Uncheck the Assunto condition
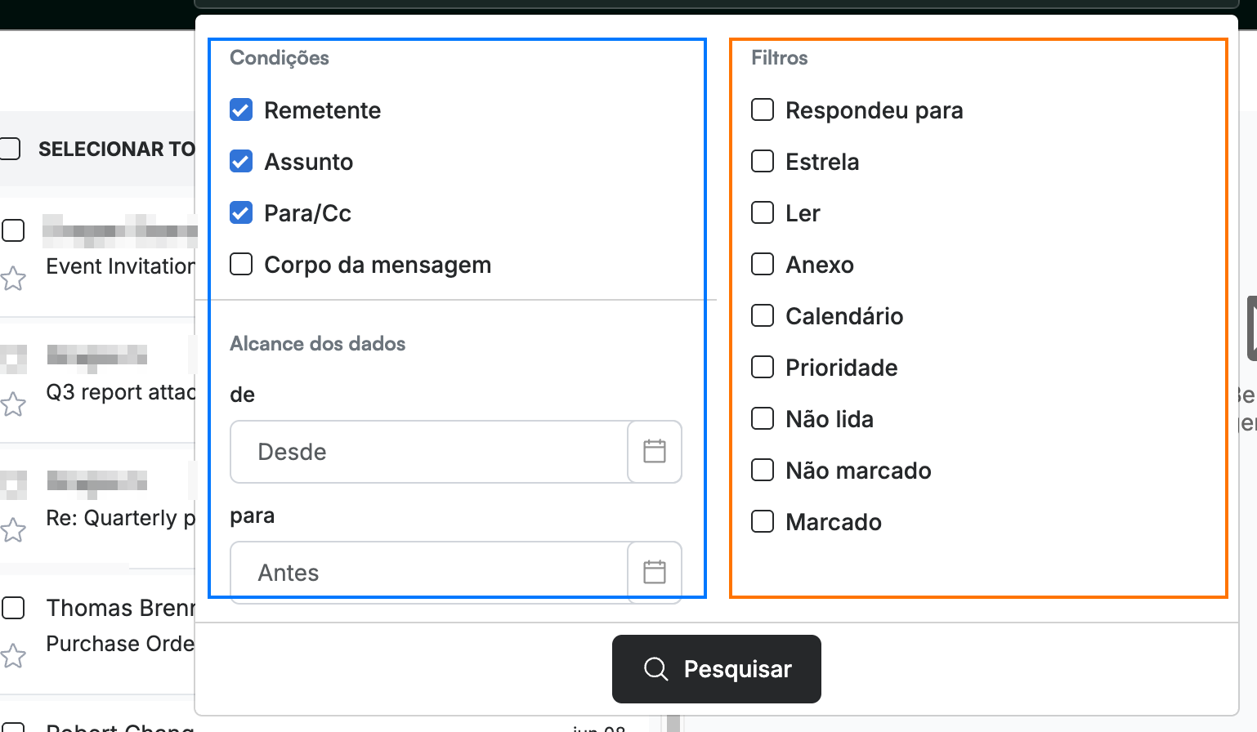The width and height of the screenshot is (1257, 732). (241, 161)
